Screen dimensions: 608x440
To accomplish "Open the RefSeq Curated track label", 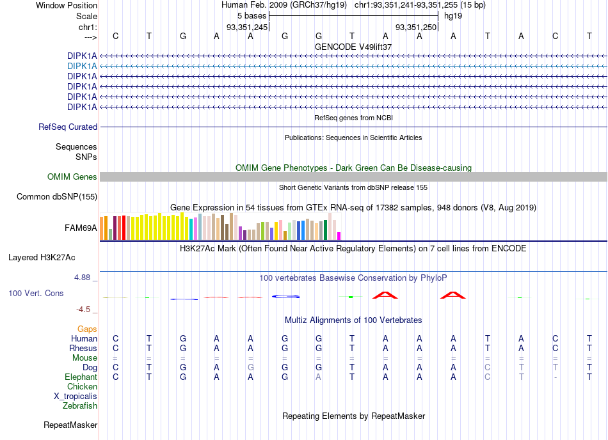I will 68,127.
